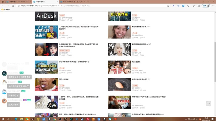Viewport: 216px width, 121px height.
Task: Show hidden system tray icons chevron
Action: [186, 119]
